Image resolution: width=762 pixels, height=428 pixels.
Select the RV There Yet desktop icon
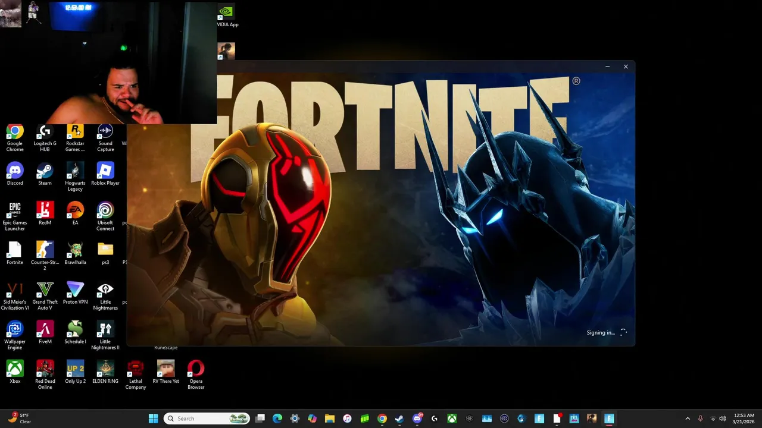tap(165, 372)
